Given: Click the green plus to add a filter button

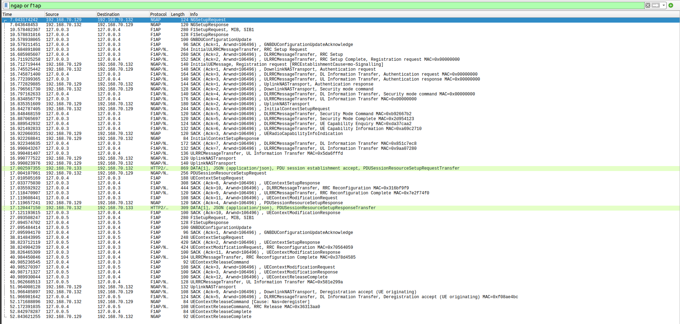Looking at the screenshot, I should click(x=671, y=5).
